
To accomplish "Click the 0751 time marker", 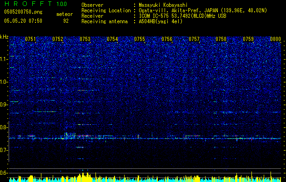I will tap(30, 39).
